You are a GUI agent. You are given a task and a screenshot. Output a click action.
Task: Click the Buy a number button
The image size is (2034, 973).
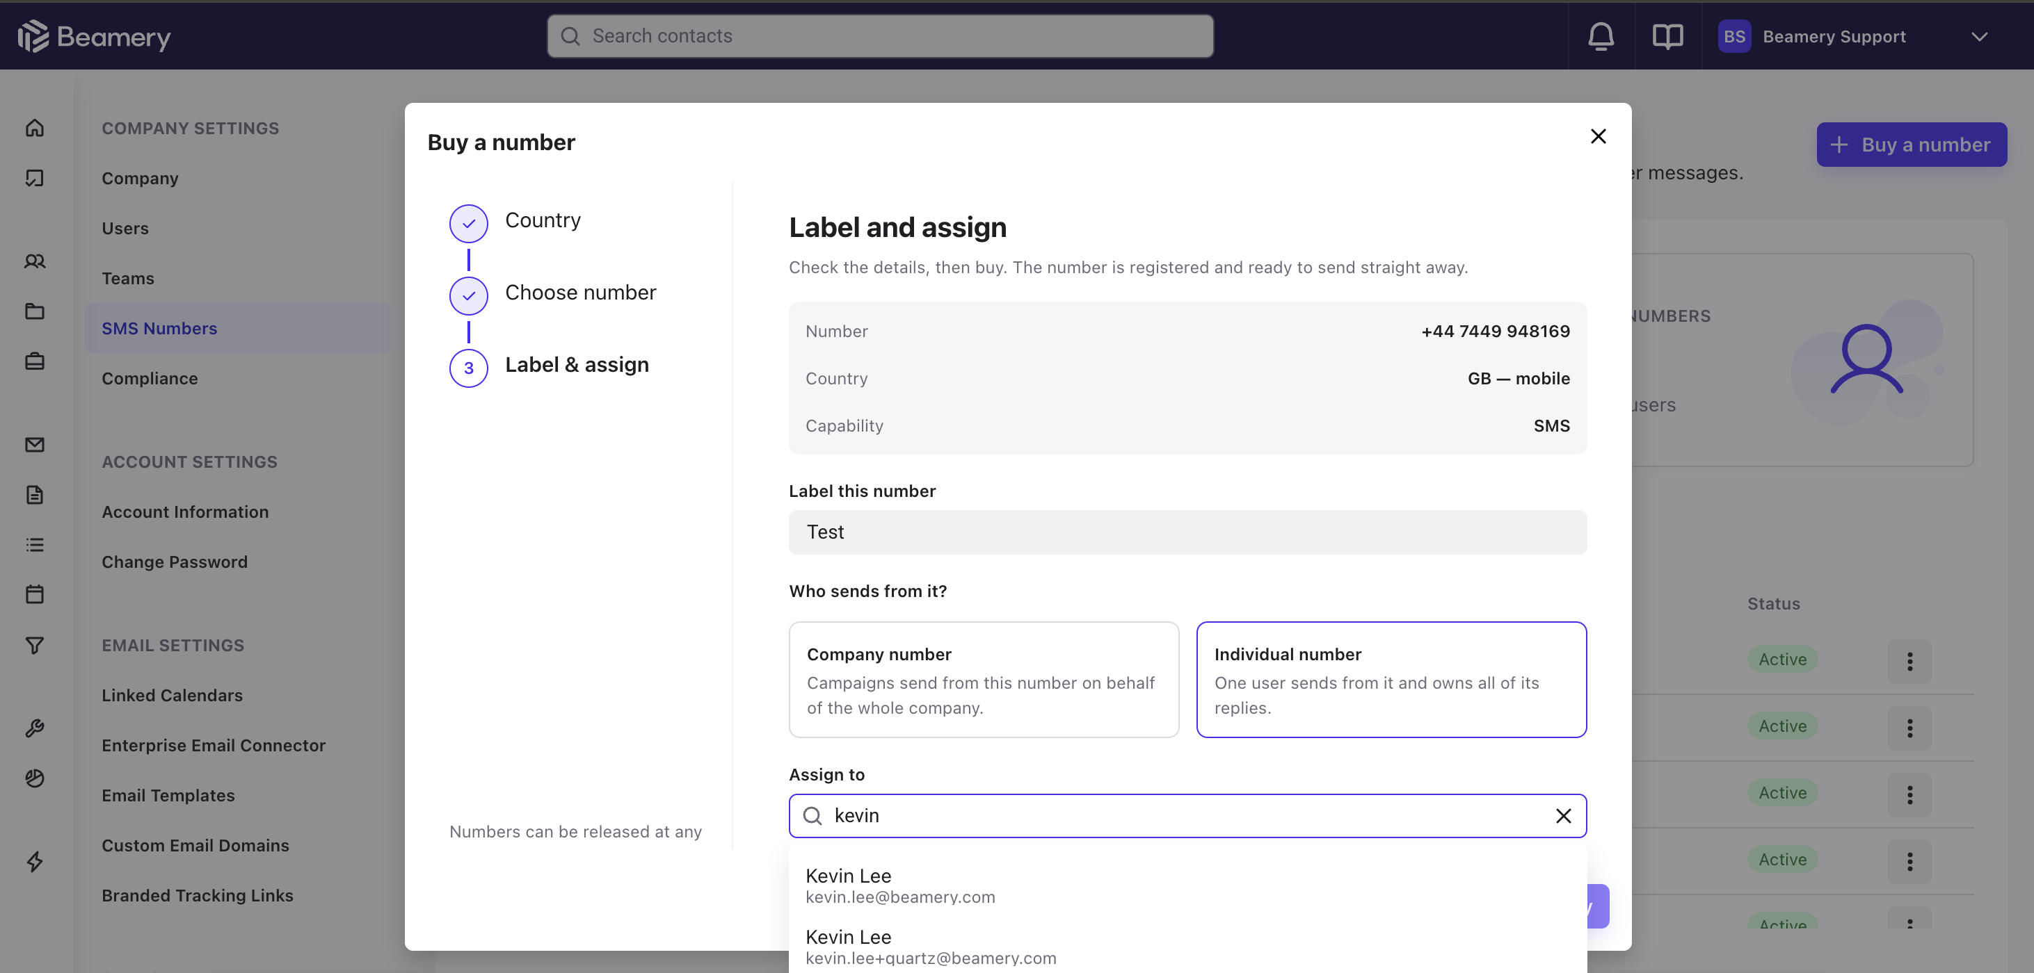(x=1912, y=145)
